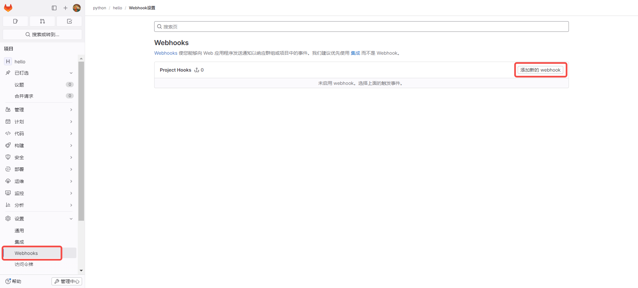Follow the Webhooks documentation link
638x288 pixels.
pos(166,53)
